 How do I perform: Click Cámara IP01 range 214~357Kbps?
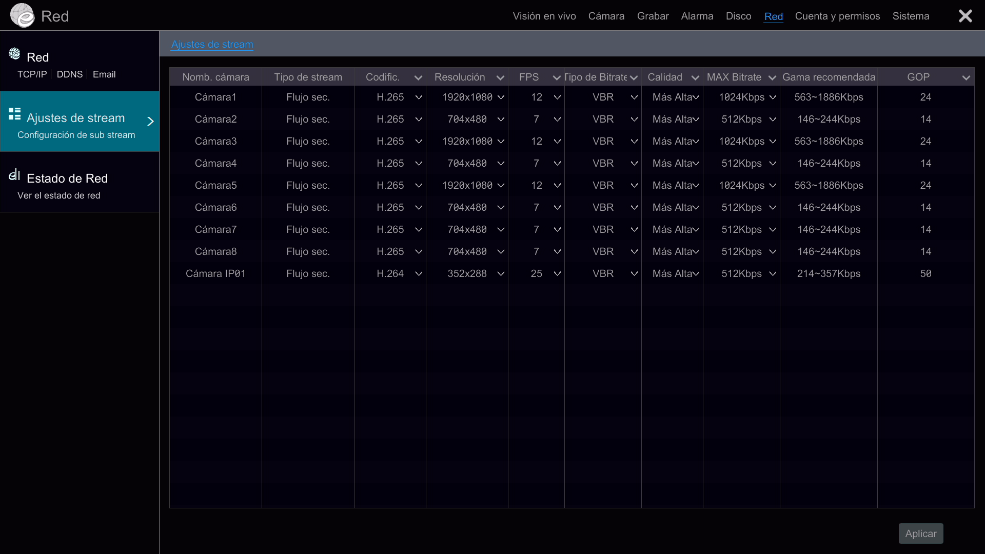(829, 273)
